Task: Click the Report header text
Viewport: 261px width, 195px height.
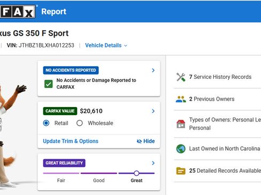Action: [53, 12]
